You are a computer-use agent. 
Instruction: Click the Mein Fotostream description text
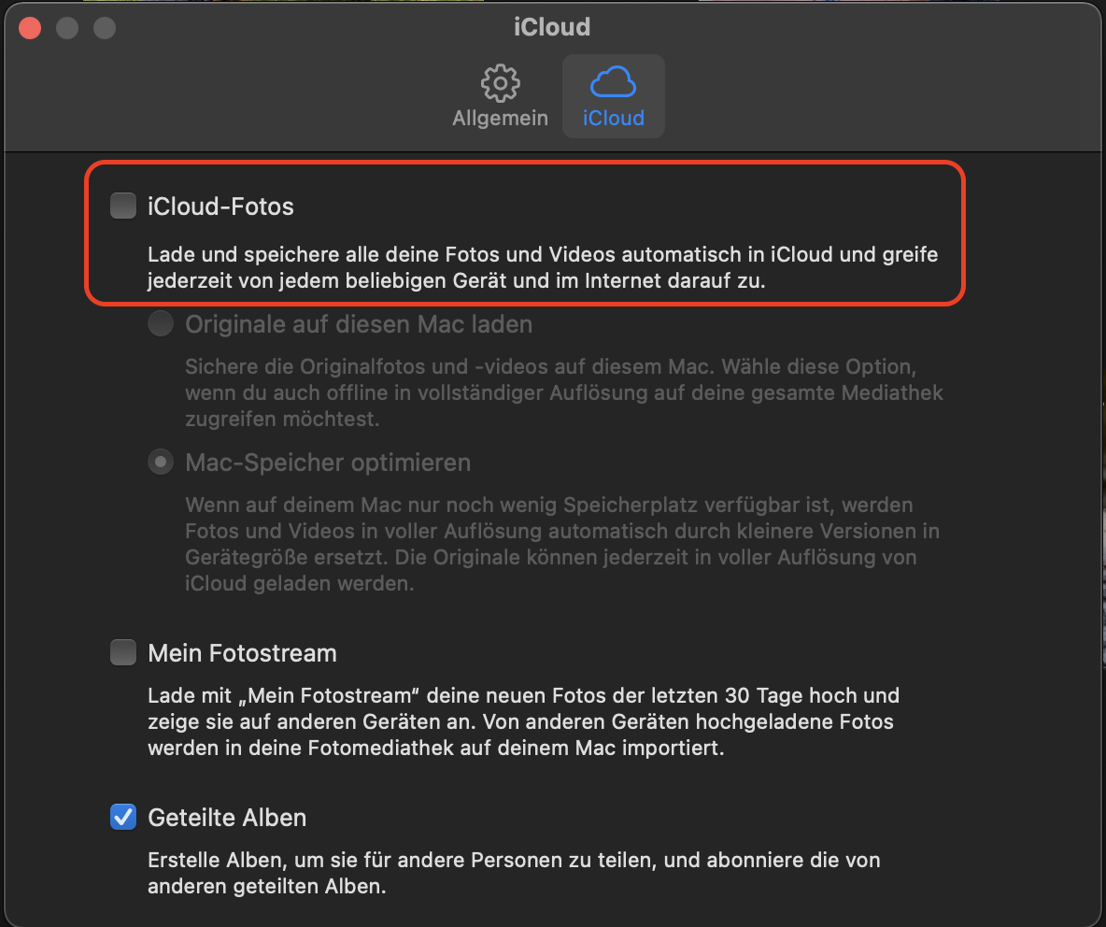[523, 722]
